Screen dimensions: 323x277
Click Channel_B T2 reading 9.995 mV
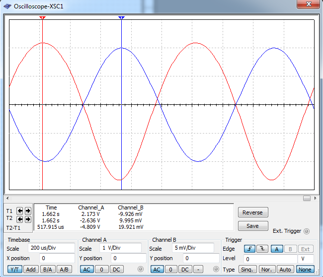pos(131,220)
